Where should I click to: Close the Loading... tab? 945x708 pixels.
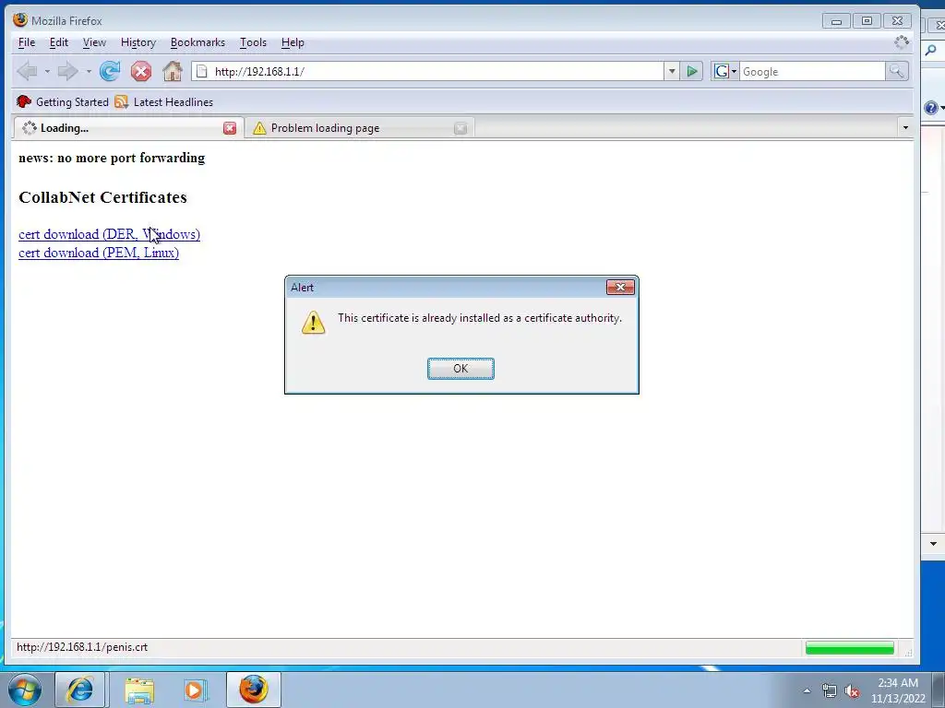point(230,128)
